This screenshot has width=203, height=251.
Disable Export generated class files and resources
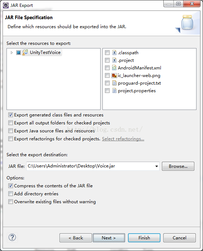[10, 115]
